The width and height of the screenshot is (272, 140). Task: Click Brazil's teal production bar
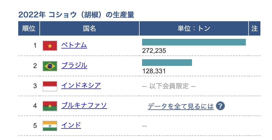pos(167,63)
